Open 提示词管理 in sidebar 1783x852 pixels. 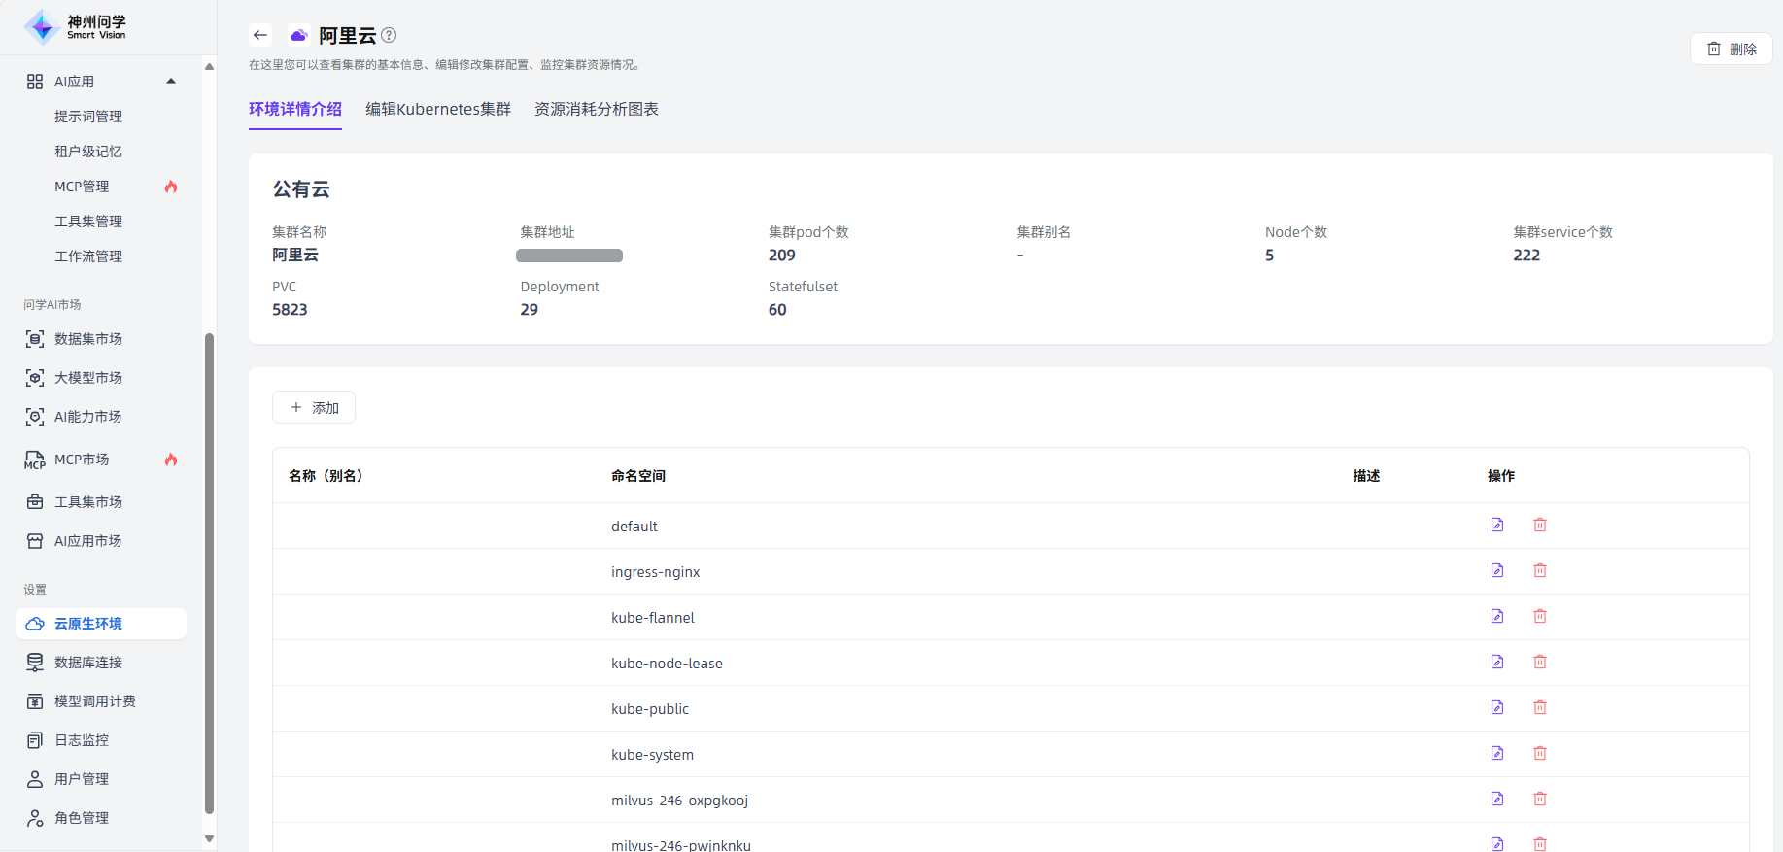(88, 117)
